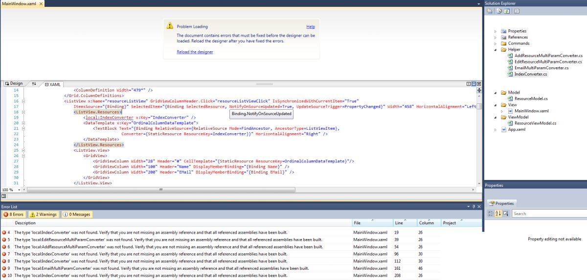Collapse the pane using the double-chevron icon
The height and width of the screenshot is (280, 587).
click(479, 84)
